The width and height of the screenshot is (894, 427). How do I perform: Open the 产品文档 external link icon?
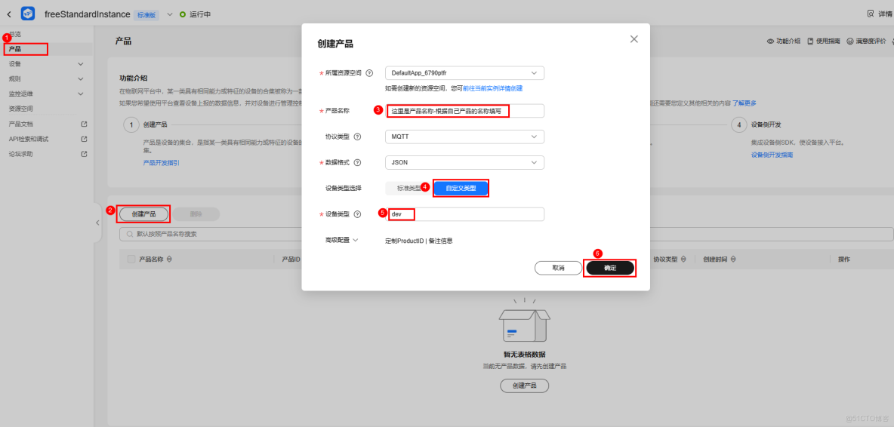[x=84, y=124]
